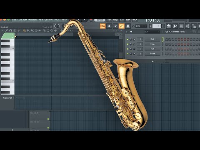Viewport: 200px width, 150px height.
Task: Mute the Clap channel green light
Action: (127, 44)
